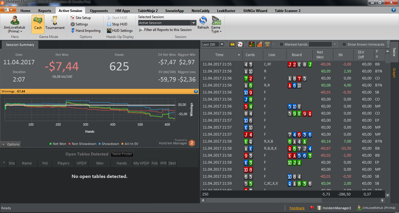Open the Home tab
This screenshot has height=213, width=399.
pos(25,11)
